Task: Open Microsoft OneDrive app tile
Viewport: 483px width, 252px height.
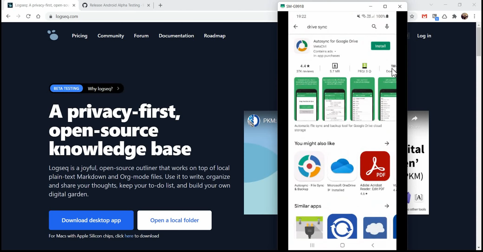Action: (x=342, y=171)
